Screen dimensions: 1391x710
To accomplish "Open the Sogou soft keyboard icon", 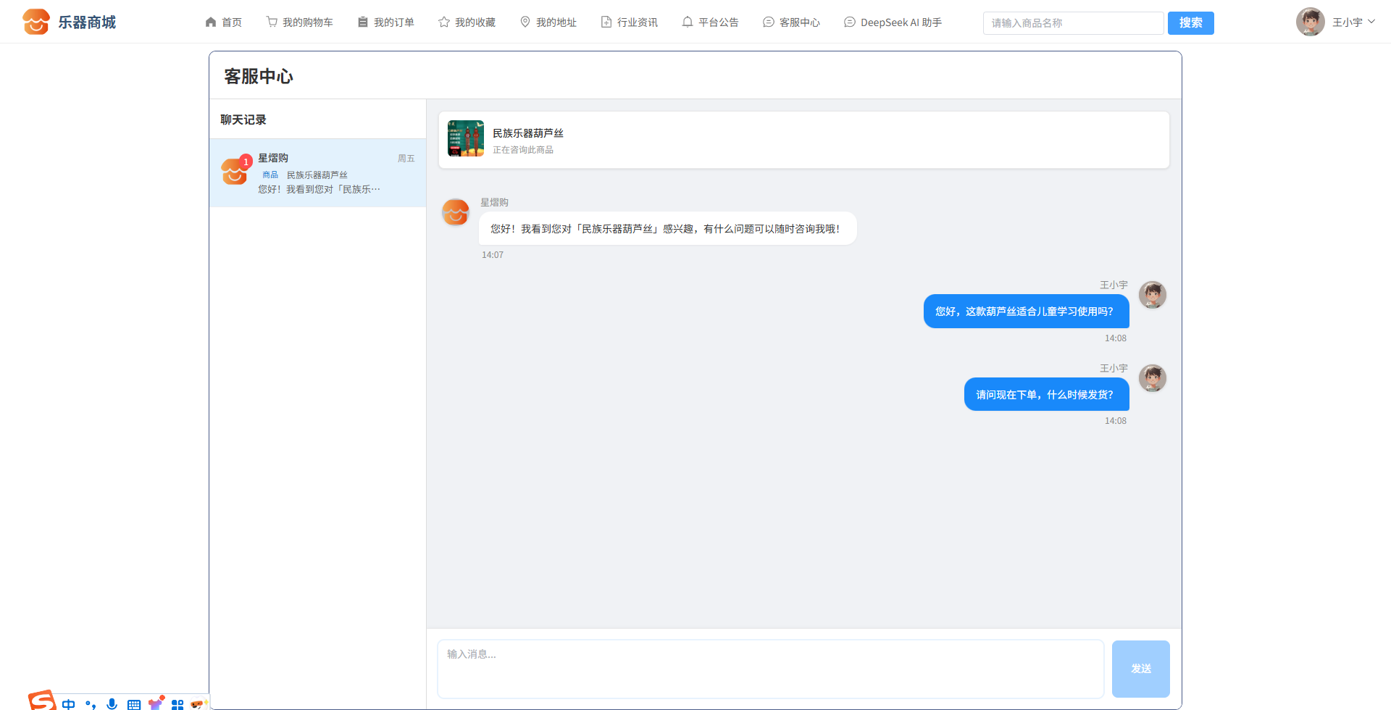I will tap(134, 704).
